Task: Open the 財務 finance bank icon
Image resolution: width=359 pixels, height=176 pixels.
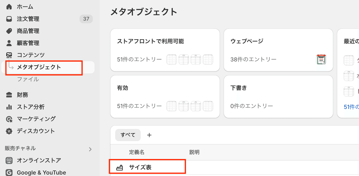Action: coord(9,95)
